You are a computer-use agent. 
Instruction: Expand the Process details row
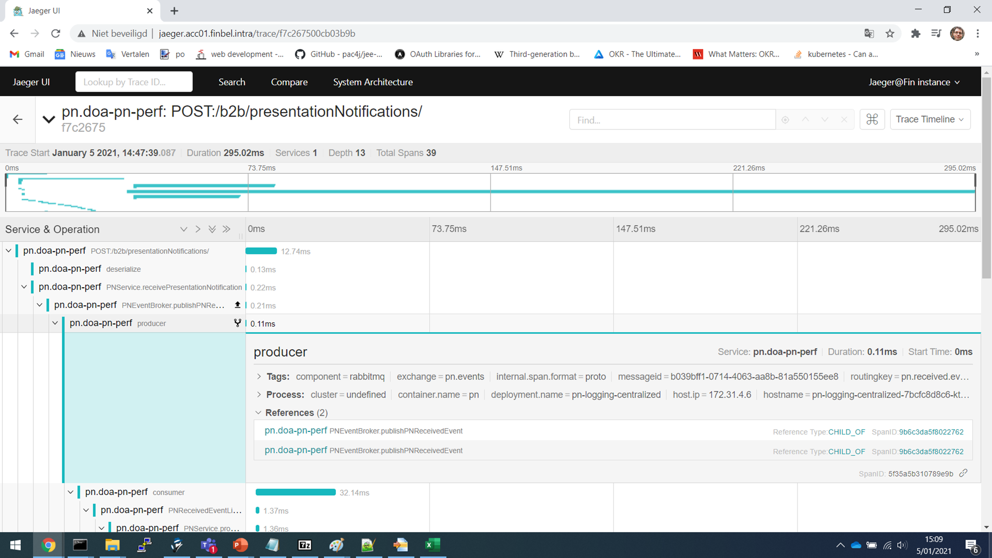pos(259,395)
